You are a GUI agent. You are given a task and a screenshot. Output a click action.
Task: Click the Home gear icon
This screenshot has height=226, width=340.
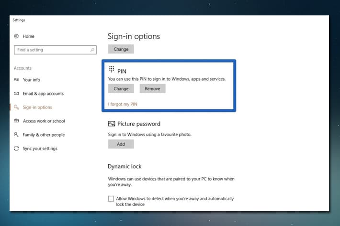pyautogui.click(x=16, y=36)
